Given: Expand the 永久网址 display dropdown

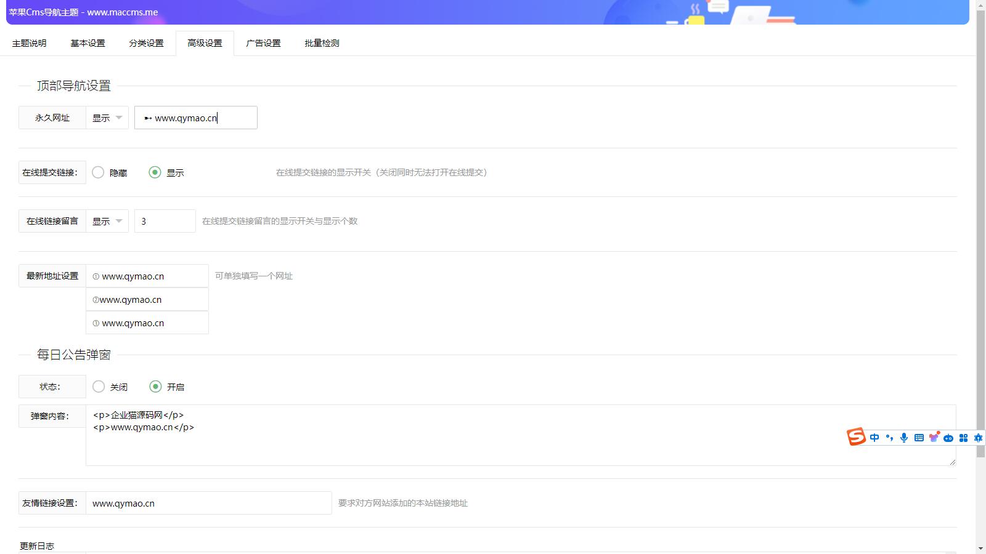Looking at the screenshot, I should point(107,118).
